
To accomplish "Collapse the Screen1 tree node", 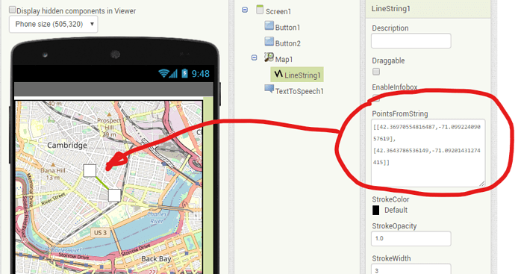I will coord(245,10).
